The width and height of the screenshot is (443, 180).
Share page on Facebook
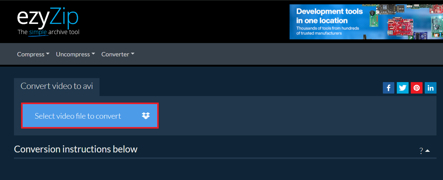pos(388,88)
